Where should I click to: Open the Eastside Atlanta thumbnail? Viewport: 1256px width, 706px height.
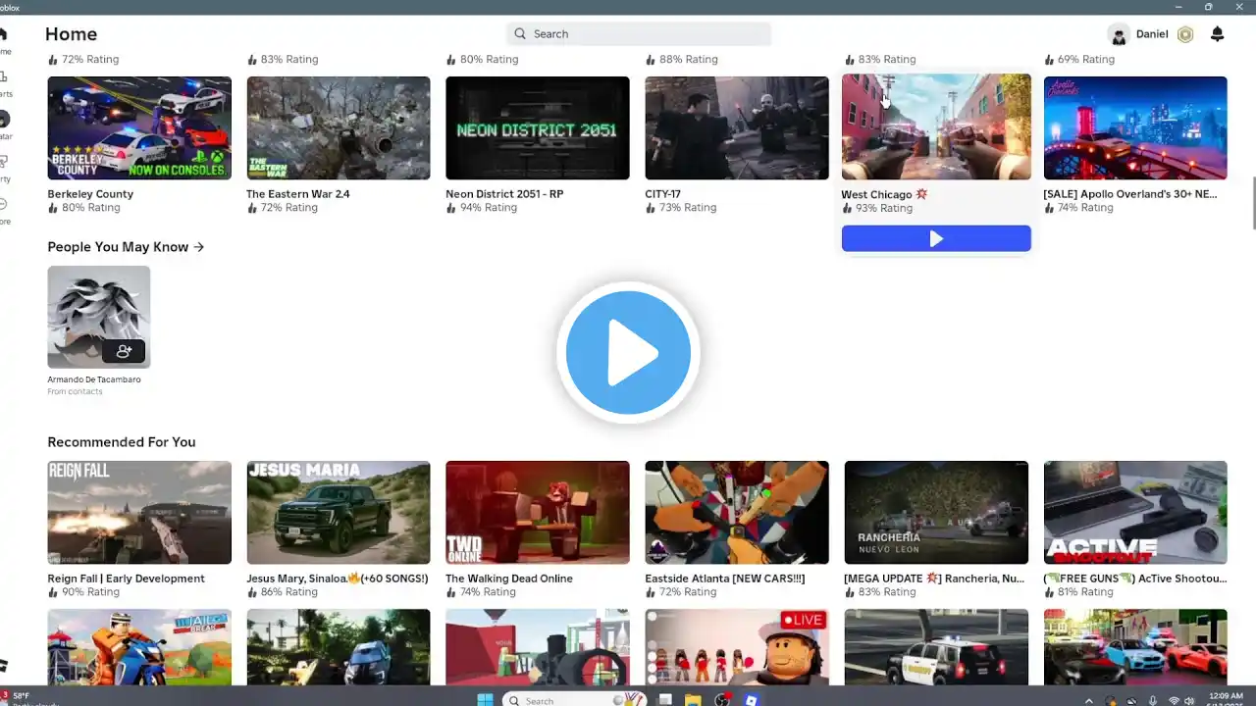coord(737,513)
